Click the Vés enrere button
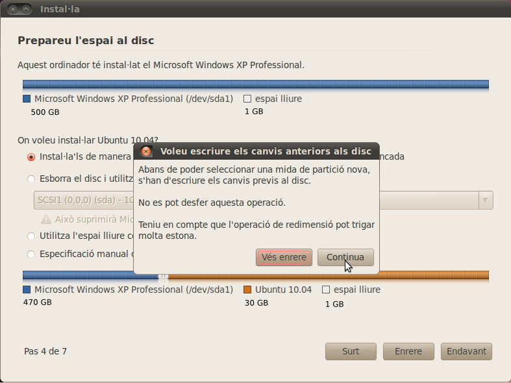Viewport: 511px width, 383px height. (284, 257)
